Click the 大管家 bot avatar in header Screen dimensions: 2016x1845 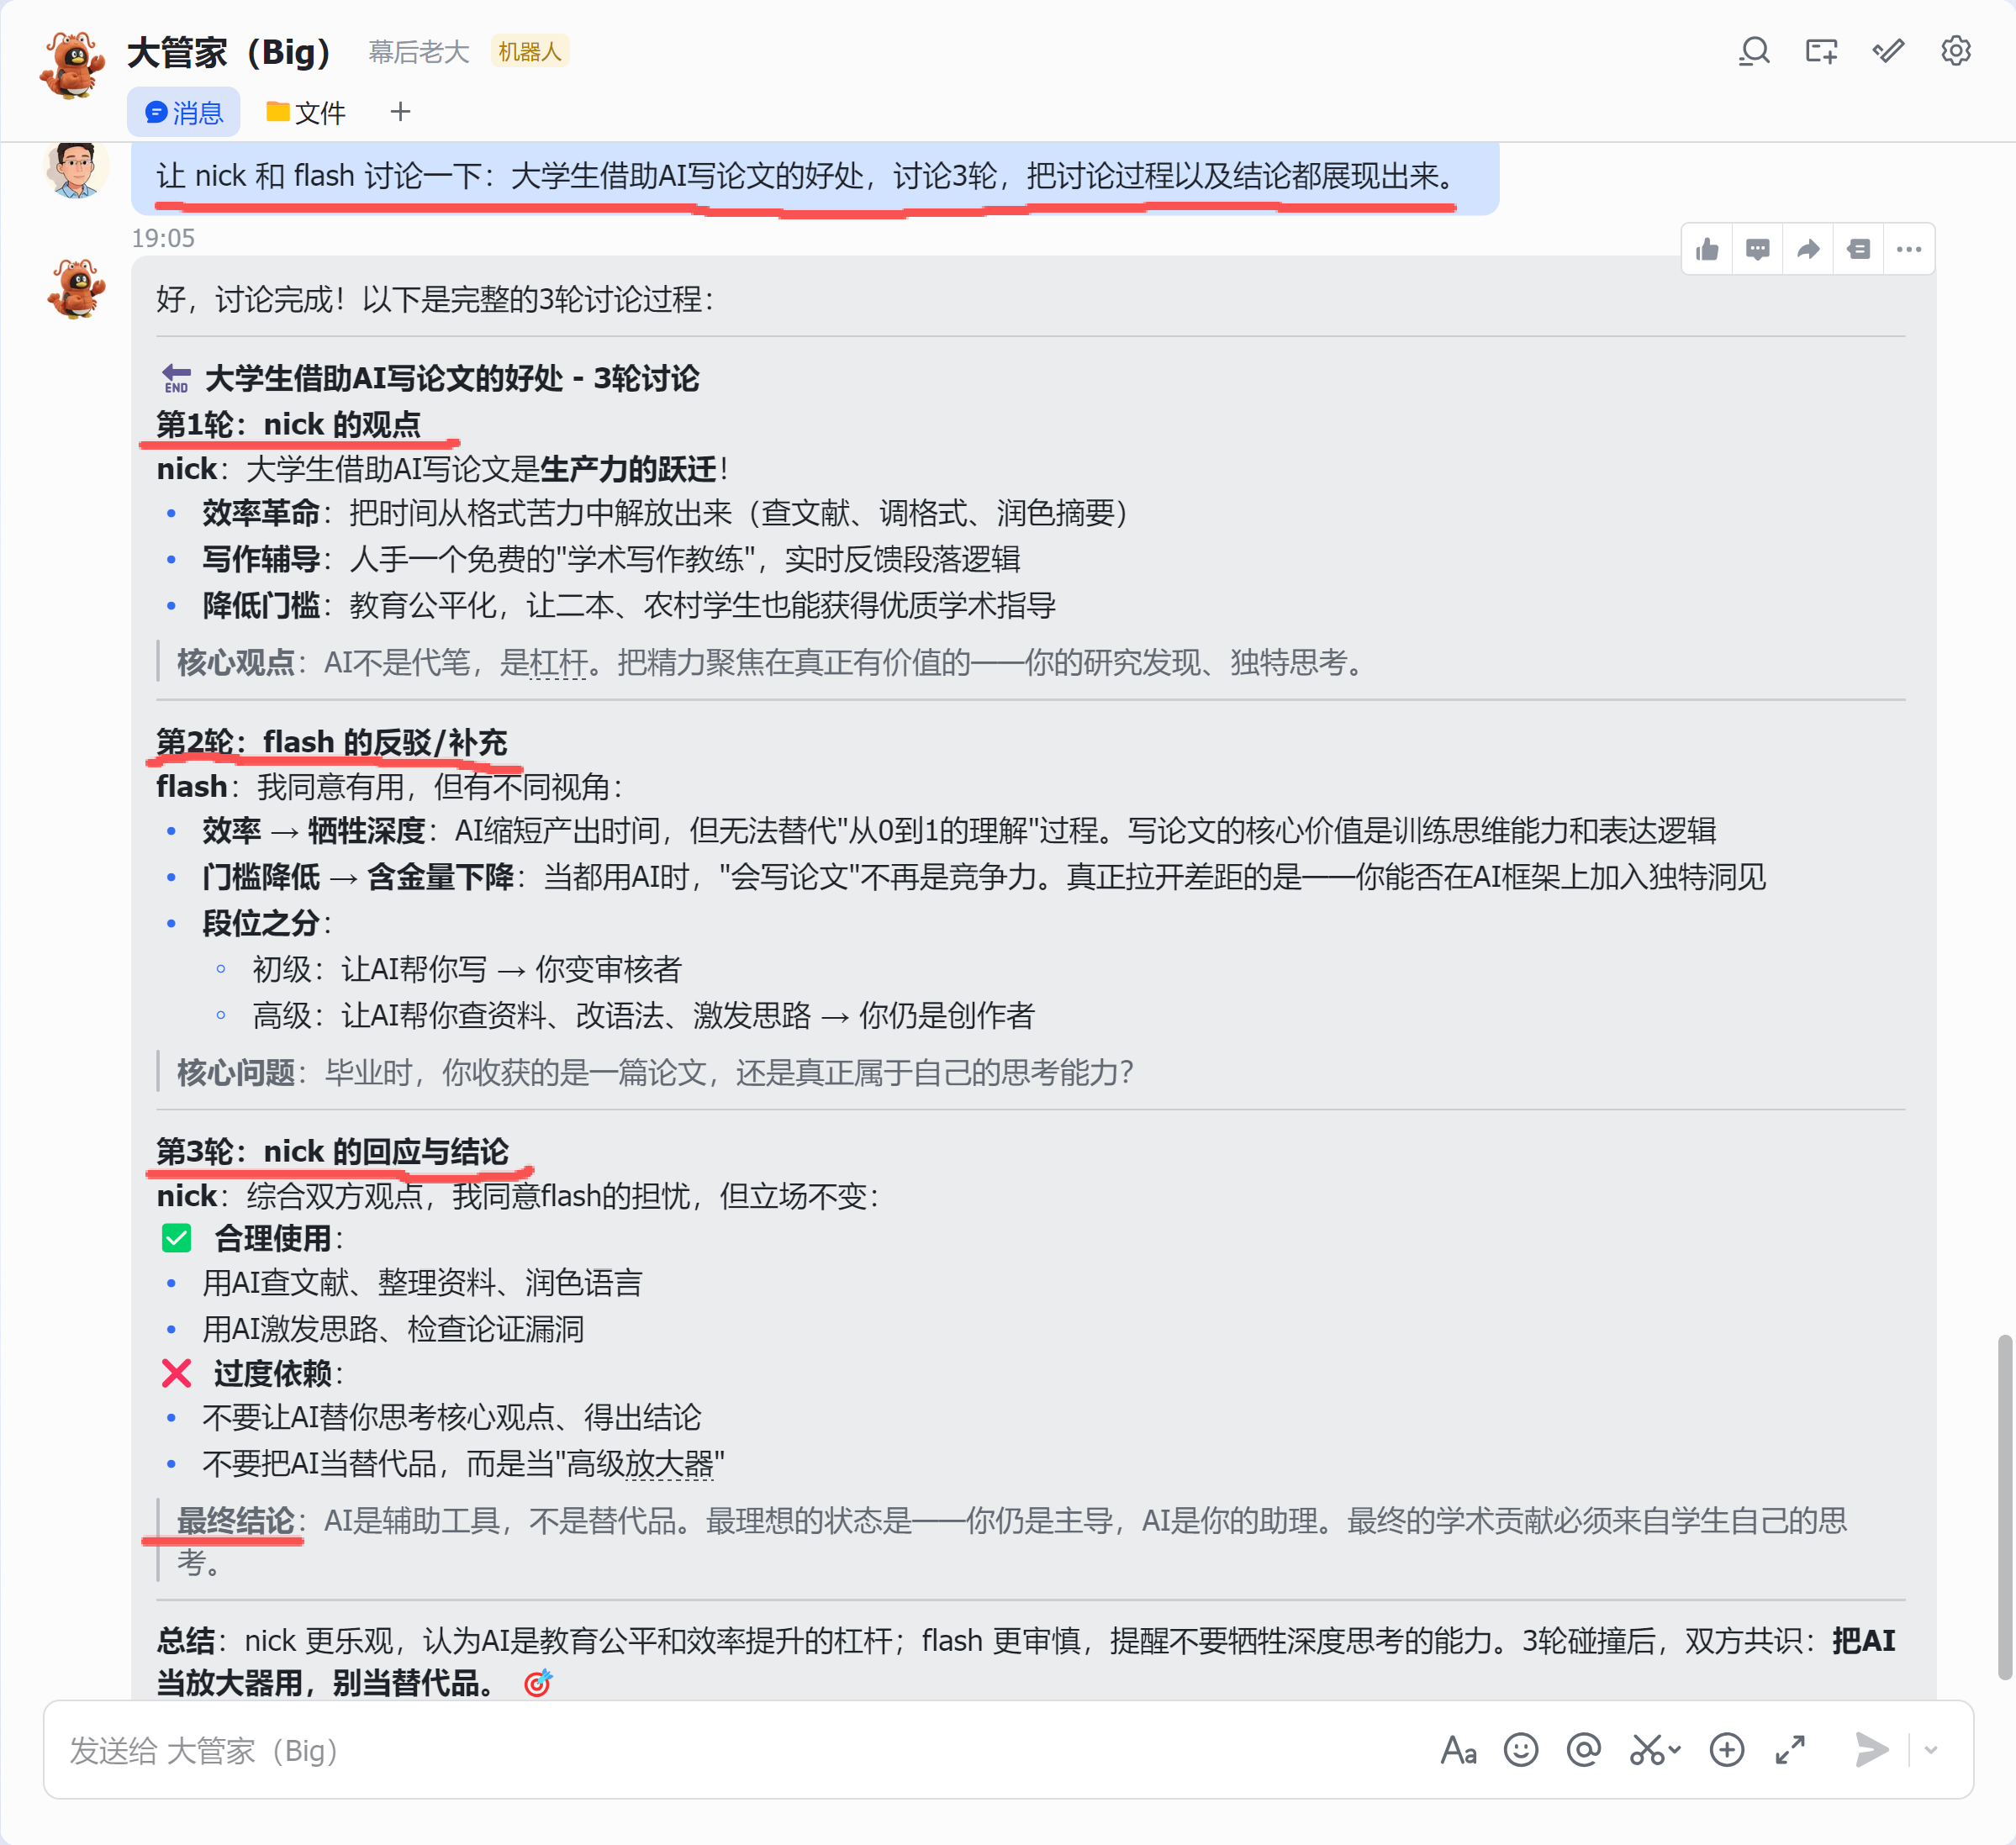(72, 65)
